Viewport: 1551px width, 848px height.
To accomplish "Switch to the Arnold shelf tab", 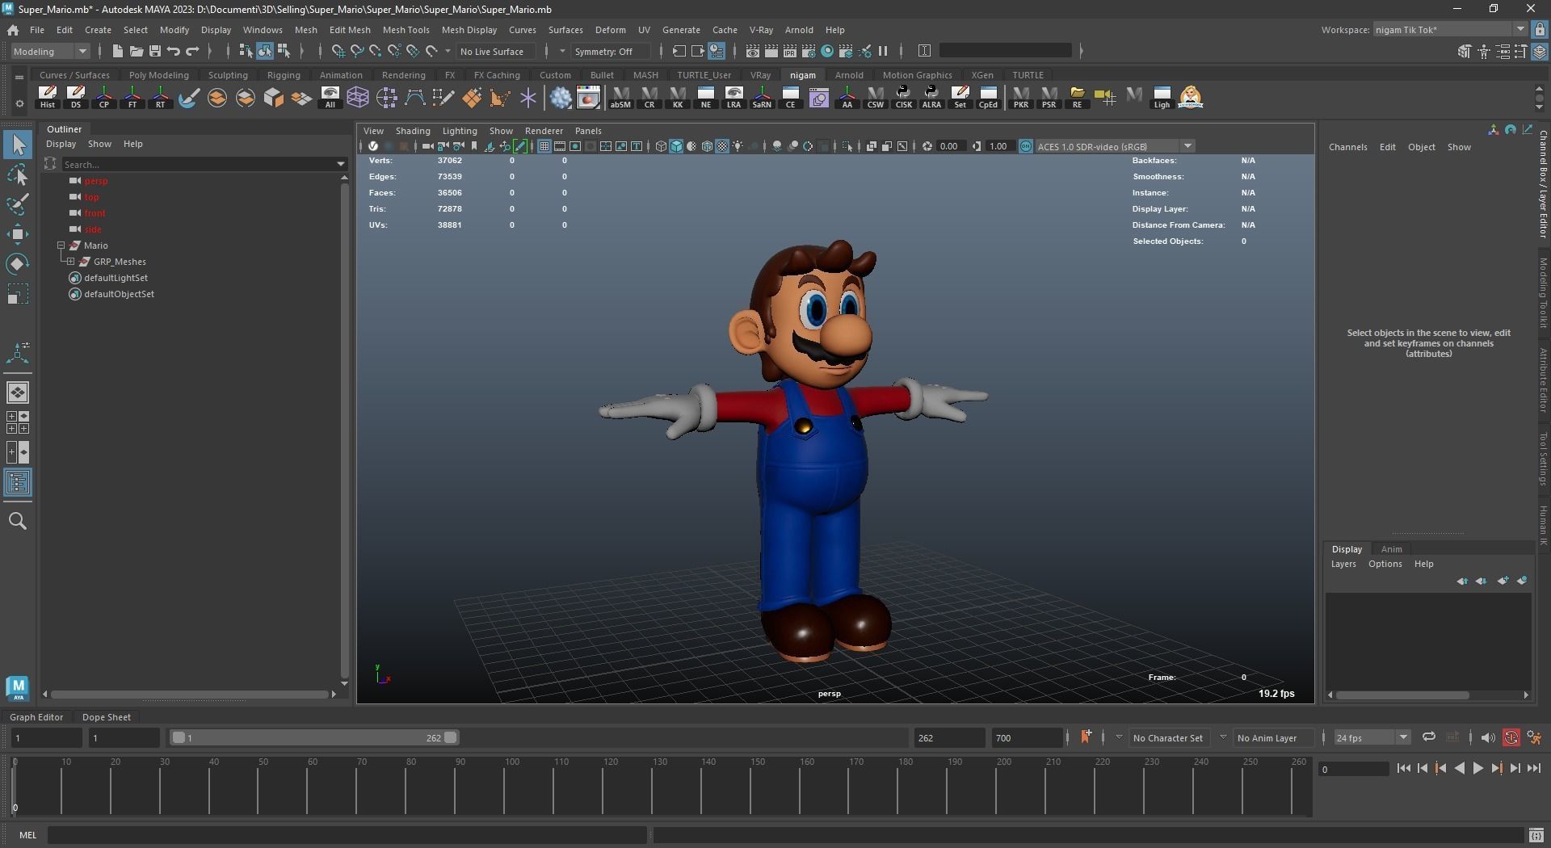I will coord(849,75).
